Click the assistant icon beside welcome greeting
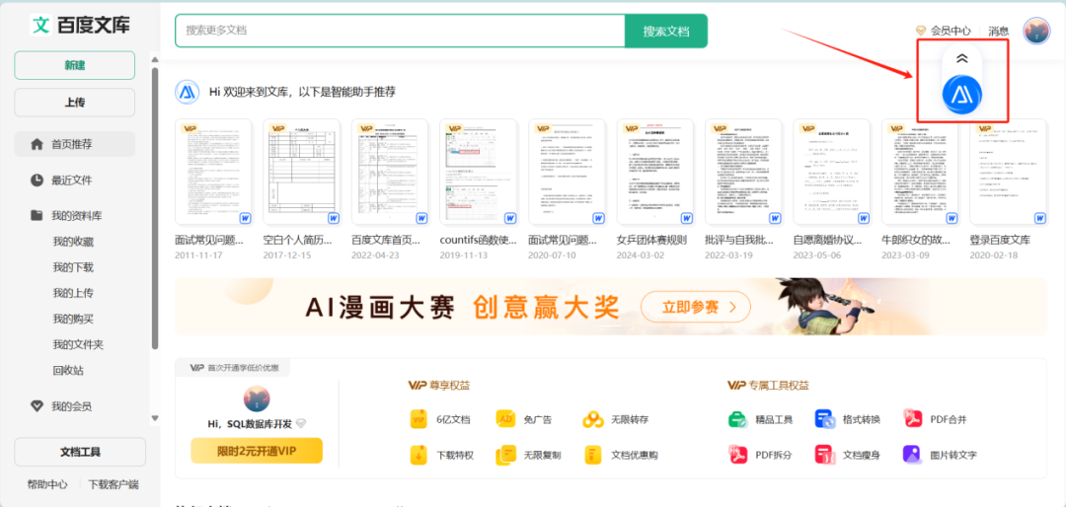Image resolution: width=1066 pixels, height=507 pixels. coord(187,92)
